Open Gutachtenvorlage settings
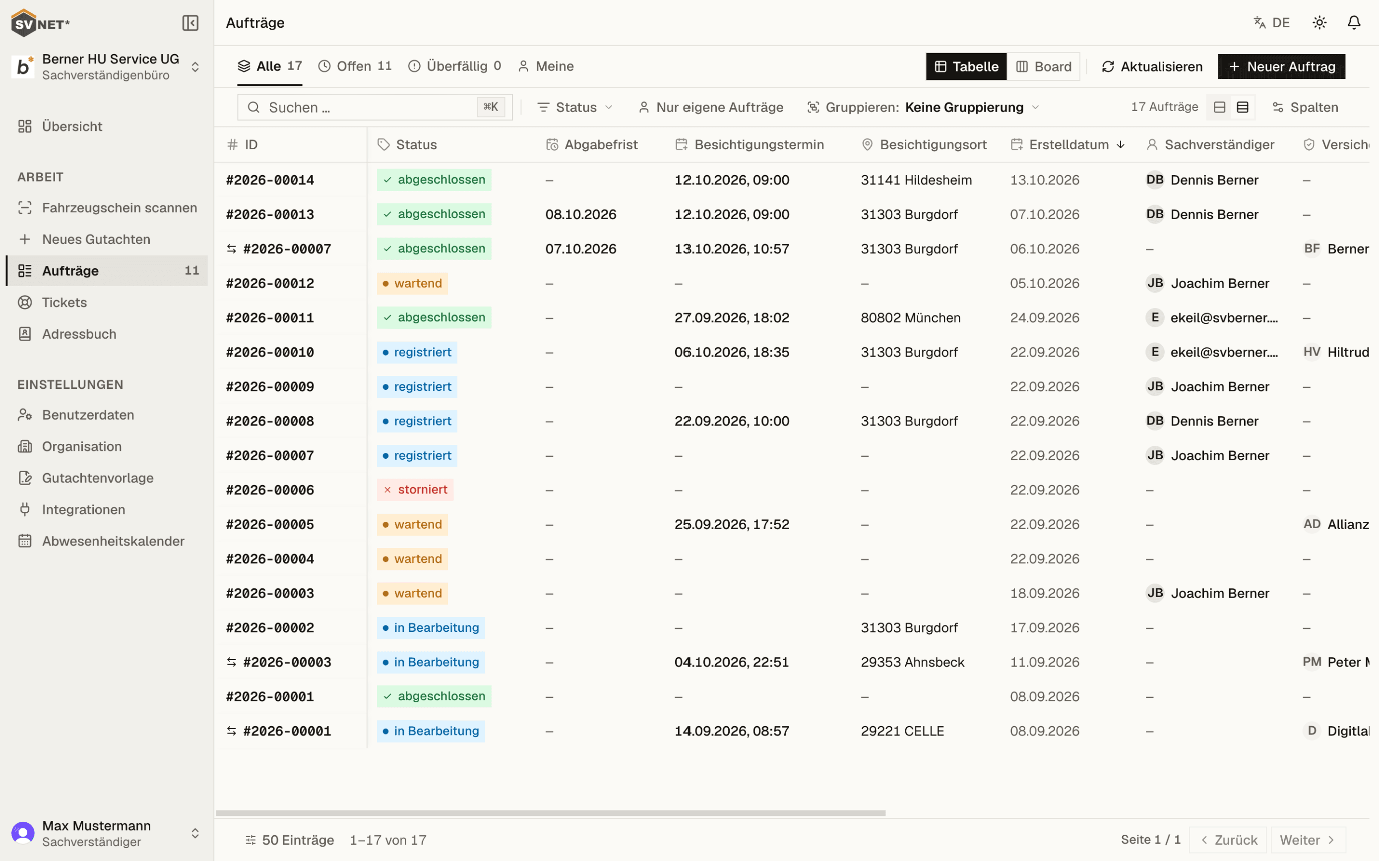This screenshot has height=861, width=1379. click(x=107, y=478)
